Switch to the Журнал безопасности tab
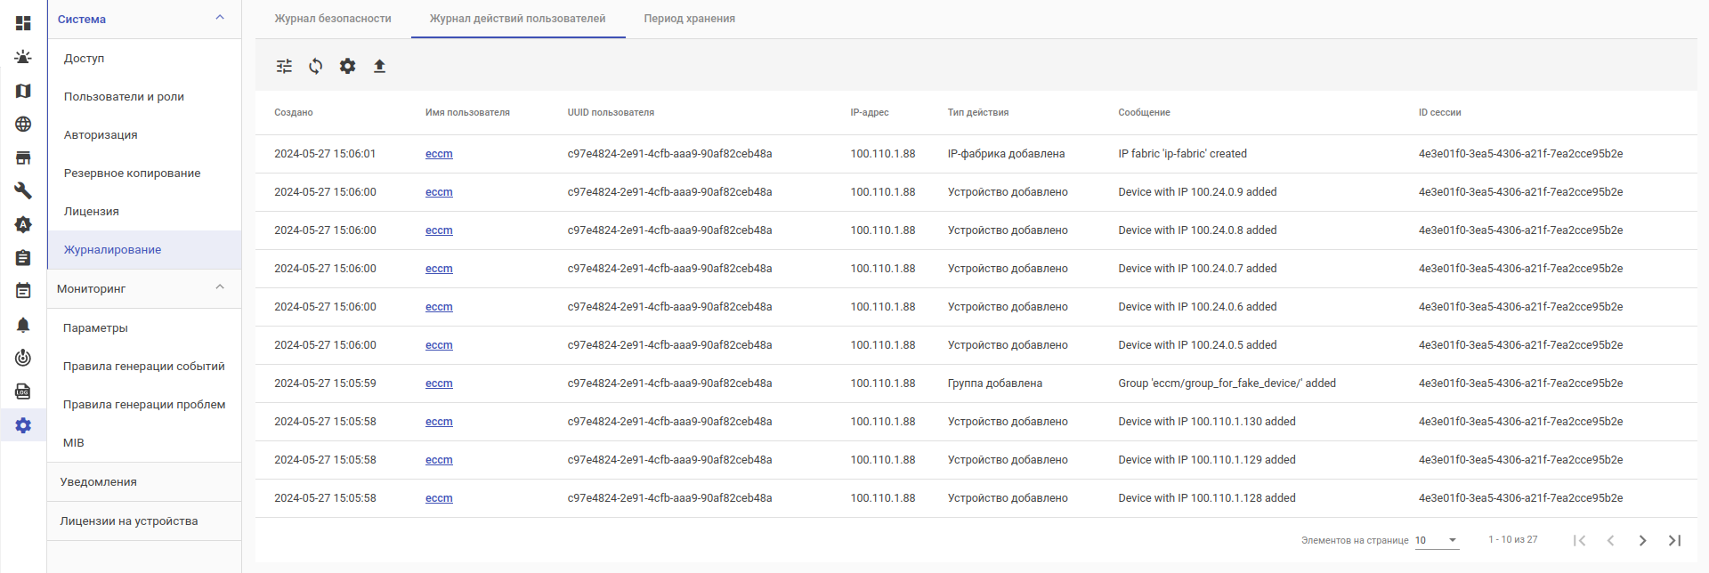 (333, 19)
